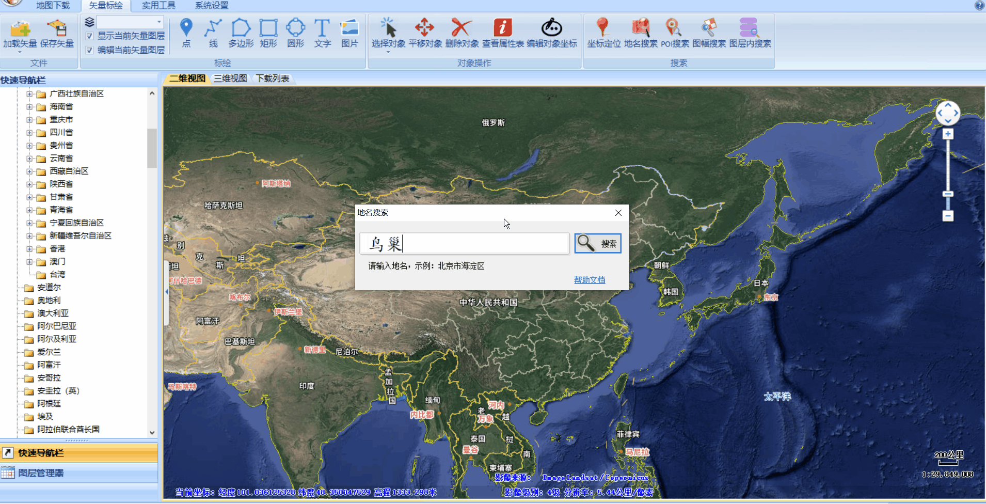This screenshot has width=986, height=504.
Task: Select the 多边形 polygon tool
Action: tap(241, 33)
